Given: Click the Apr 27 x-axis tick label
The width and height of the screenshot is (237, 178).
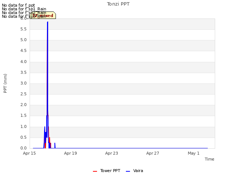Looking at the screenshot, I should tap(153, 153).
